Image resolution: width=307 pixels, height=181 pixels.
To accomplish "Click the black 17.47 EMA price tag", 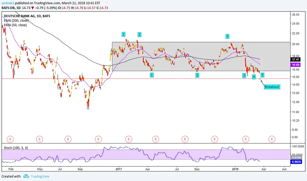I will pos(295,60).
